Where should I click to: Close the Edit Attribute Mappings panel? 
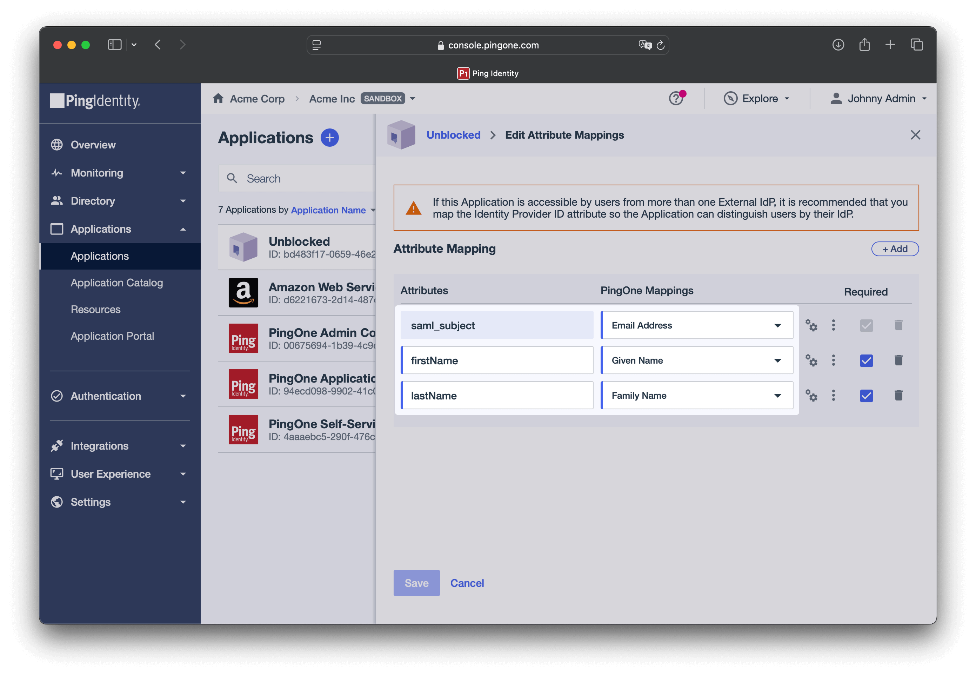pyautogui.click(x=915, y=135)
